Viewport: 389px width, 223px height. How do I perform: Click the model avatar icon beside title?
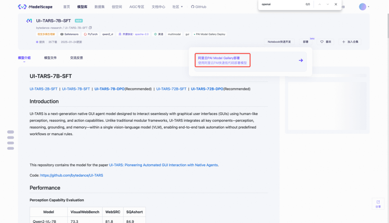tap(29, 21)
